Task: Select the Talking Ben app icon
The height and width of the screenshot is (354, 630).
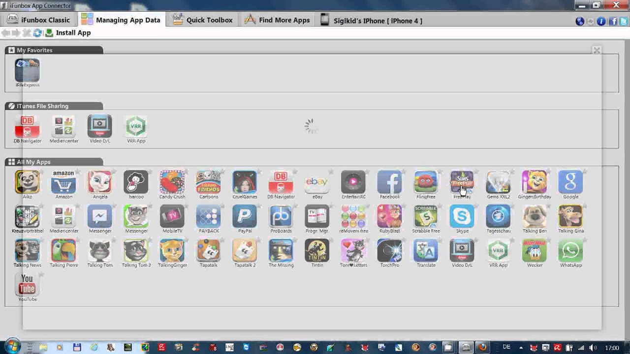Action: point(535,216)
